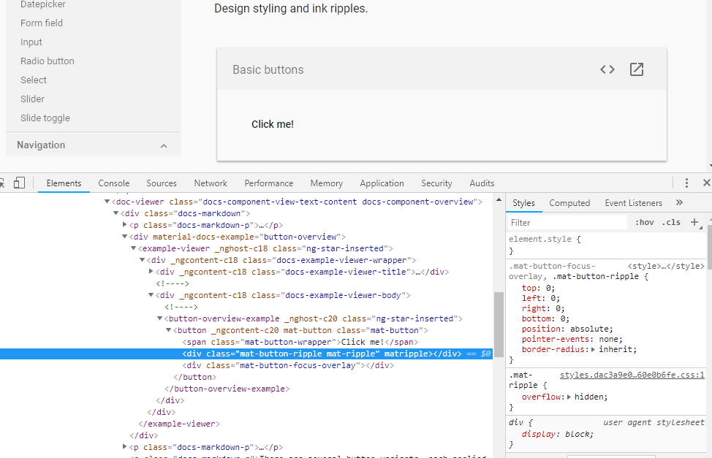Click the view source icon for Basic buttons
The image size is (712, 458).
pos(607,69)
